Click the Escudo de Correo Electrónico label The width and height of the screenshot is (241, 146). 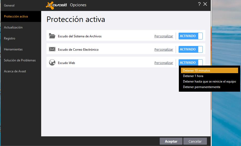pyautogui.click(x=78, y=50)
